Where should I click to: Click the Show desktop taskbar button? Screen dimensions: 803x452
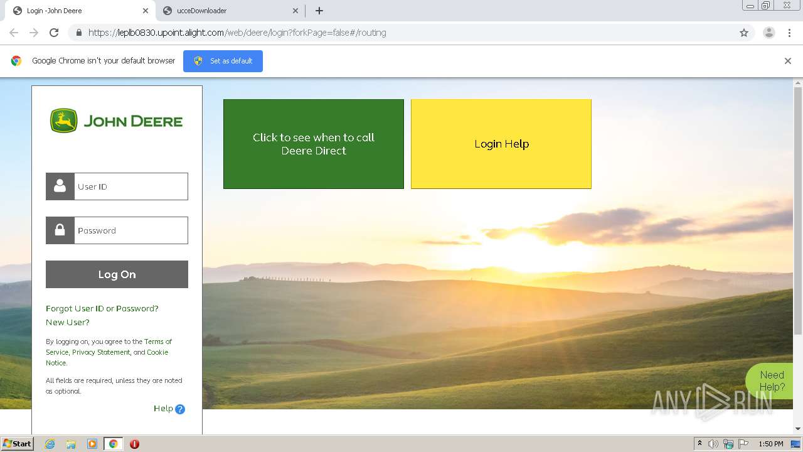tap(796, 444)
